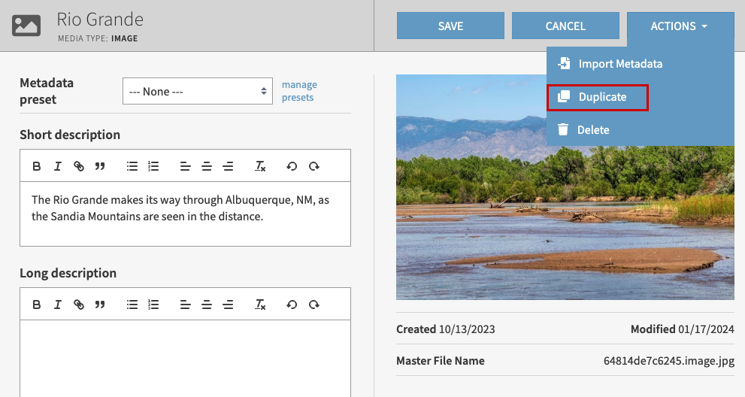
Task: Clear formatting in Long description toolbar
Action: click(x=260, y=305)
